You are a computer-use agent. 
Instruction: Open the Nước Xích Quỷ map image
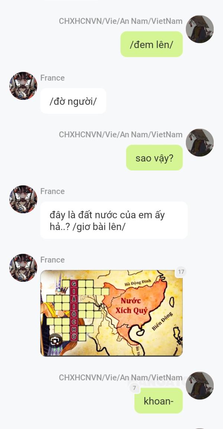[111, 313]
